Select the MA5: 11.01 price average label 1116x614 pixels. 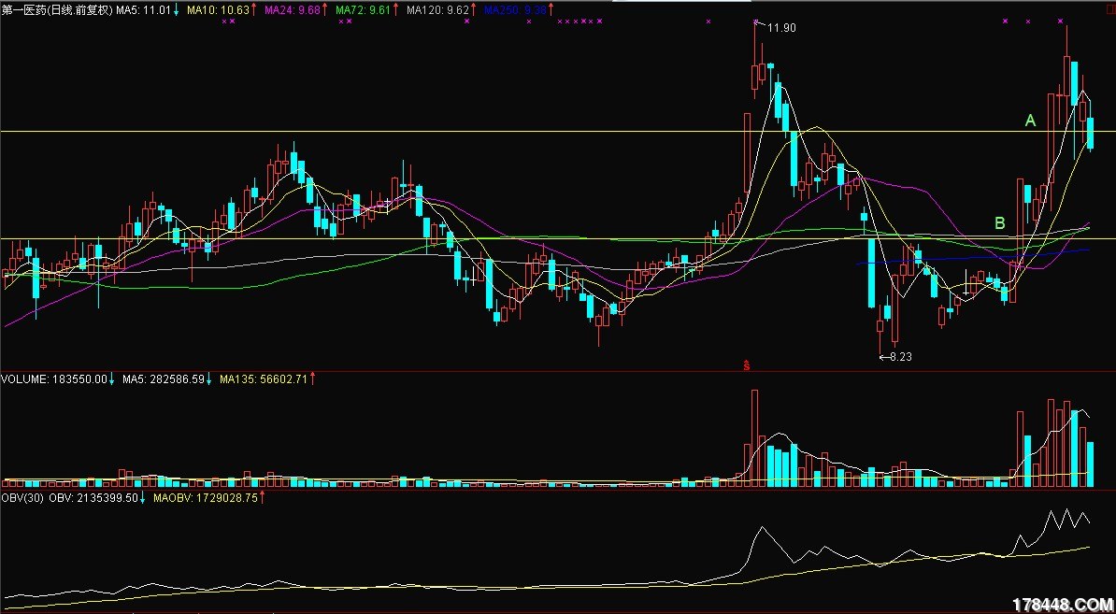tap(144, 9)
